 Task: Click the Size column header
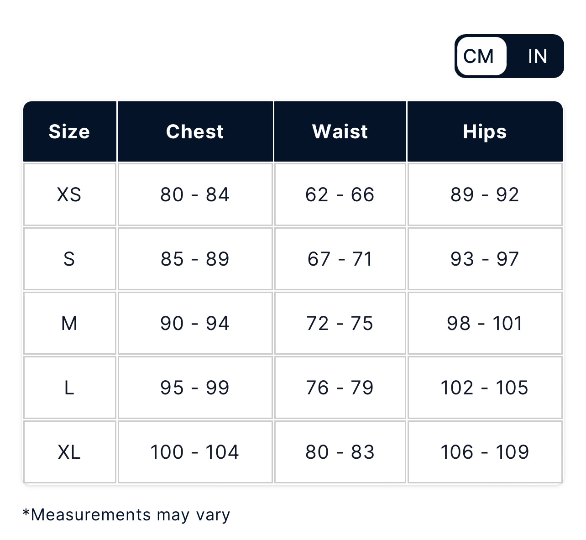[x=69, y=131]
